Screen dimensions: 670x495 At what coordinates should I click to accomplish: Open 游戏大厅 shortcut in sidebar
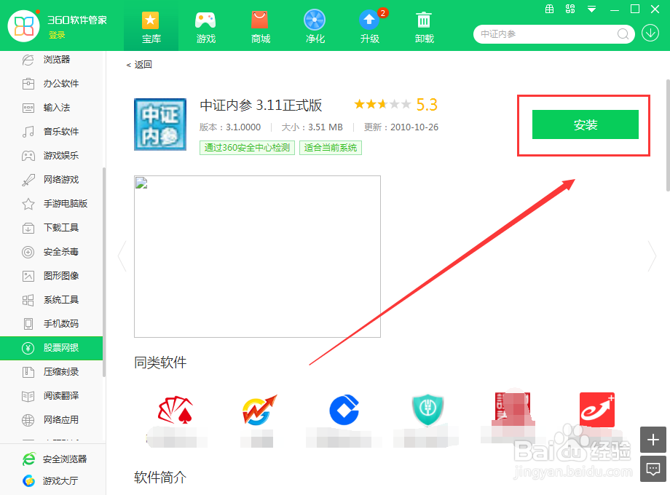click(50, 481)
